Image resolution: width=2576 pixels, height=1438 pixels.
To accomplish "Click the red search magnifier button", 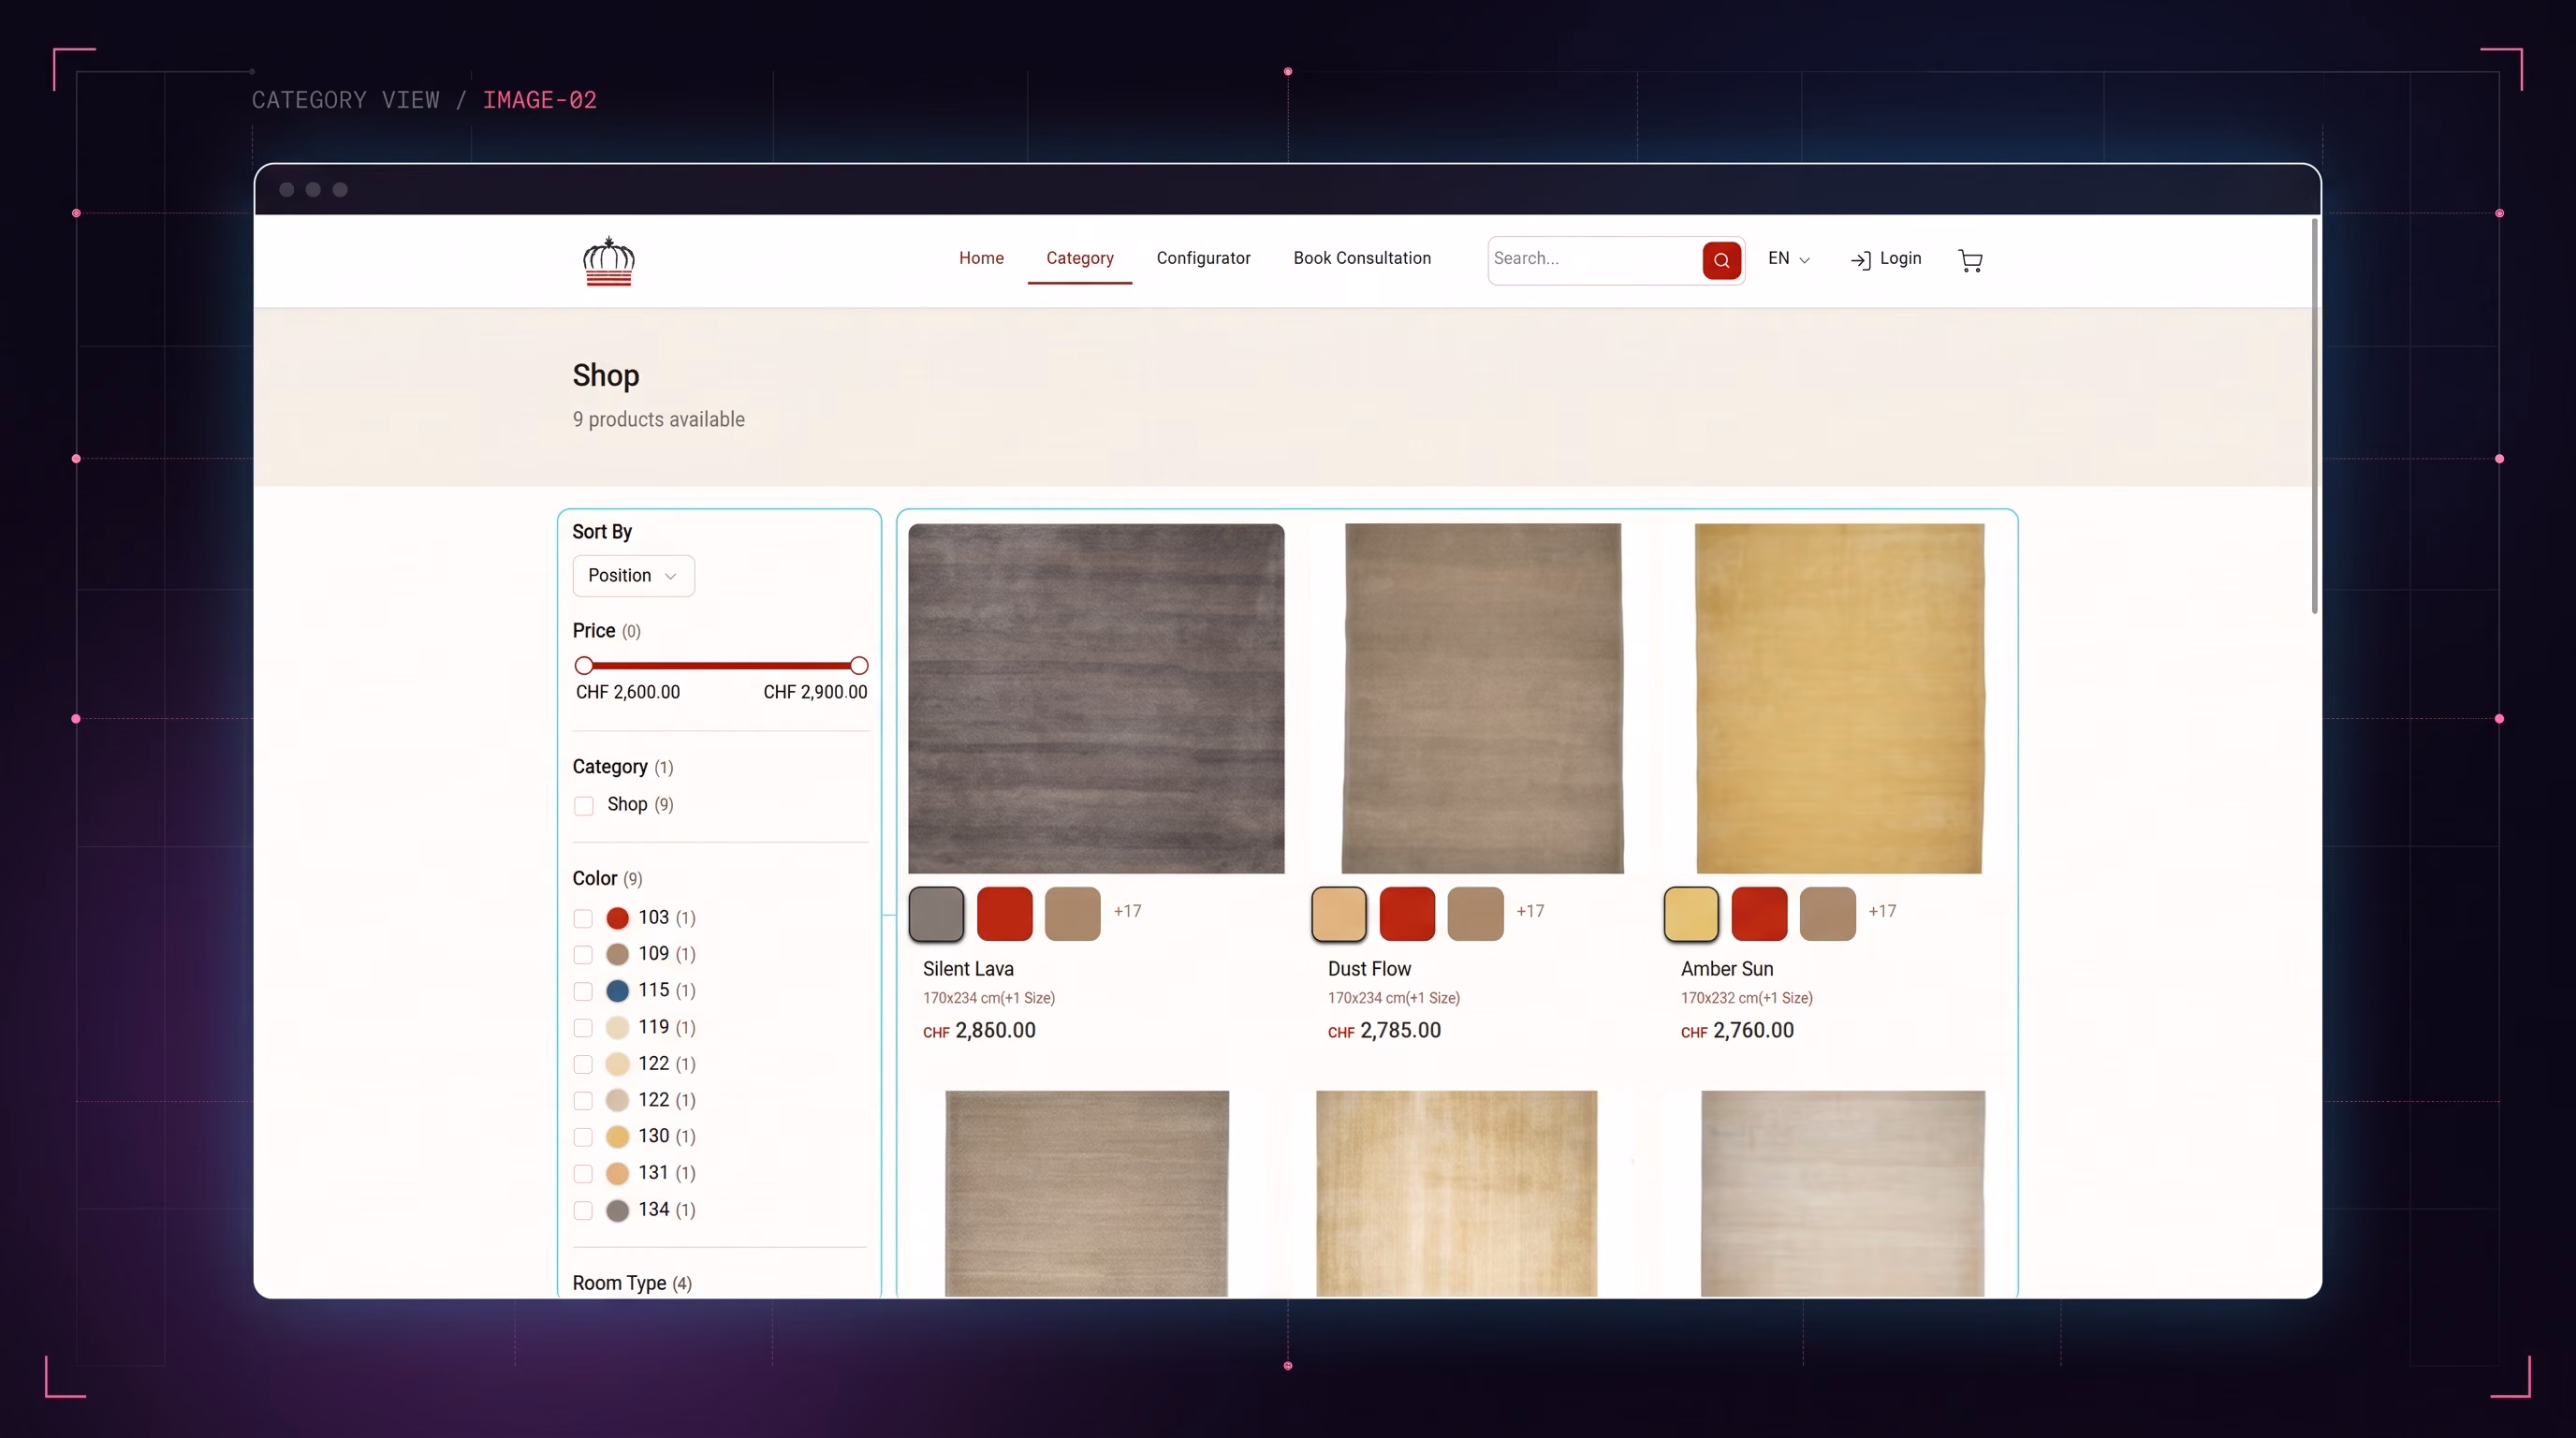I will pyautogui.click(x=1721, y=260).
